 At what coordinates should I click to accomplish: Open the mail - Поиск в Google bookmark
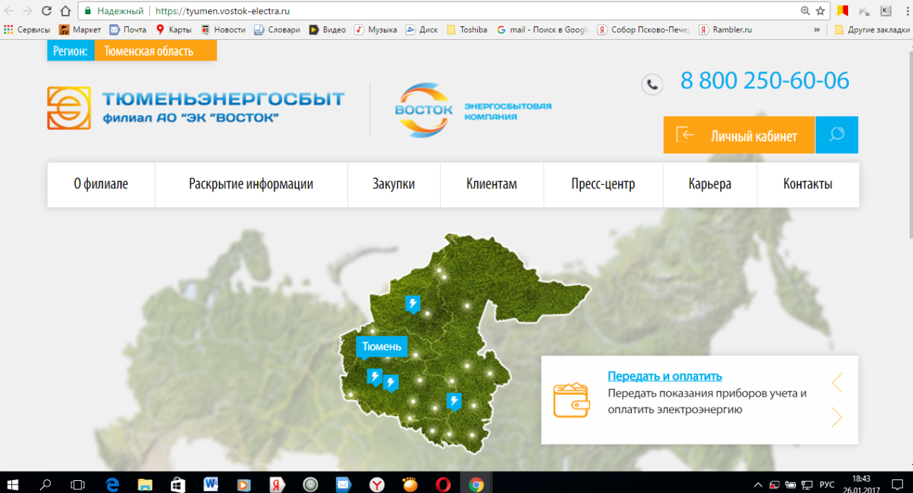542,30
